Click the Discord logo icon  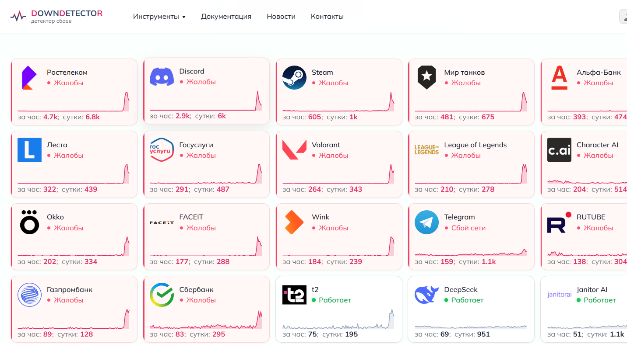[x=162, y=76]
